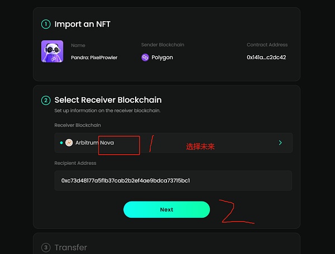The width and height of the screenshot is (335, 254).
Task: Click into the recipient address field
Action: point(173,180)
